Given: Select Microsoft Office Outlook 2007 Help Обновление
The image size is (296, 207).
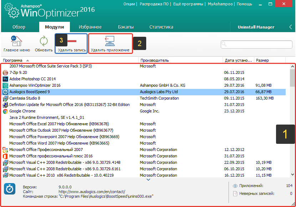Looking at the screenshot, I should click(61, 130).
